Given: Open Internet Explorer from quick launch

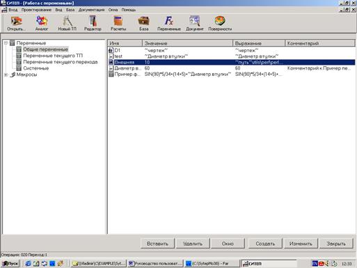Looking at the screenshot, I should (x=28, y=264).
